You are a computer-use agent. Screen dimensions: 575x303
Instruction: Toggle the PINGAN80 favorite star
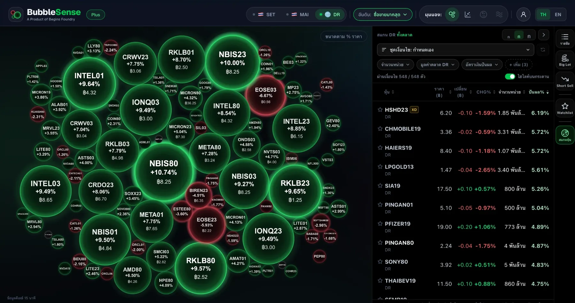point(380,243)
